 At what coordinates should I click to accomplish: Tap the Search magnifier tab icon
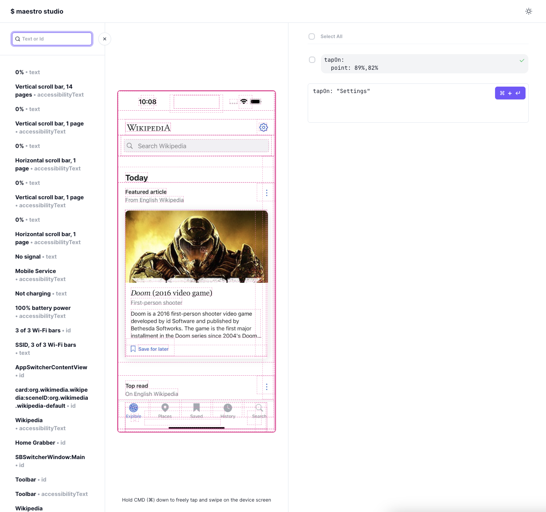pyautogui.click(x=259, y=408)
